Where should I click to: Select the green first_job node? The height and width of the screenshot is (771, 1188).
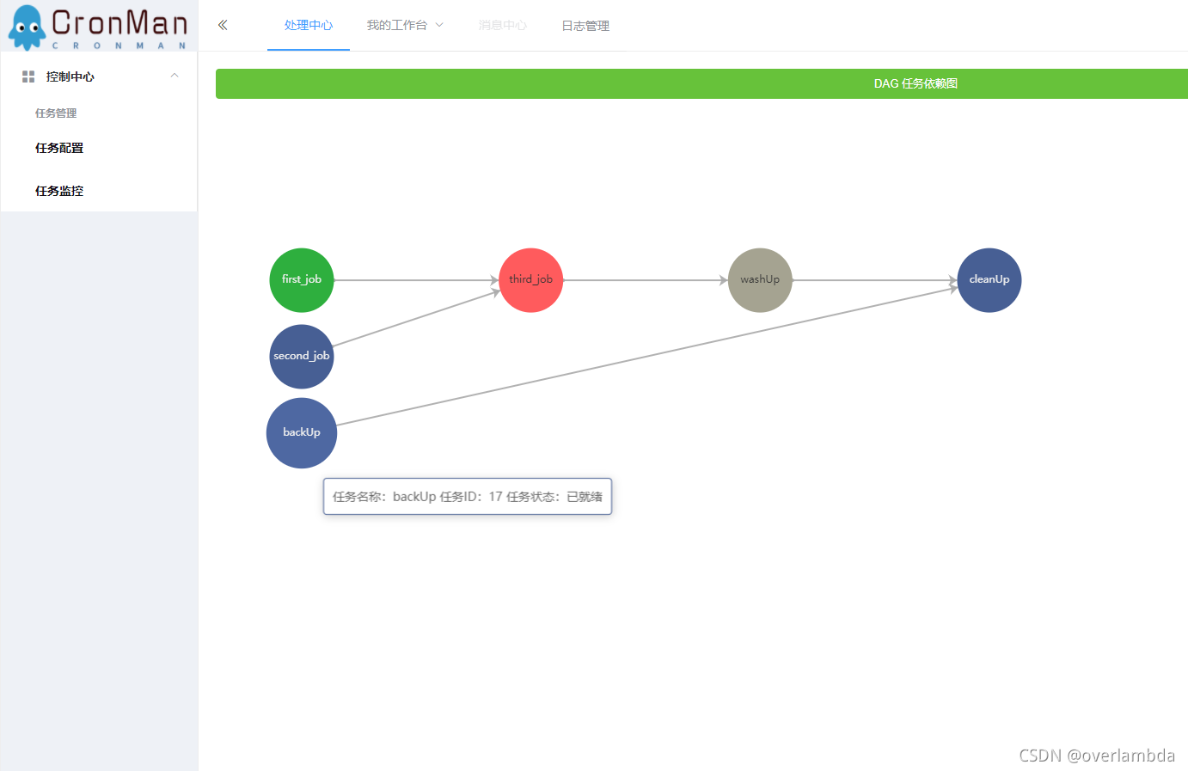click(302, 280)
